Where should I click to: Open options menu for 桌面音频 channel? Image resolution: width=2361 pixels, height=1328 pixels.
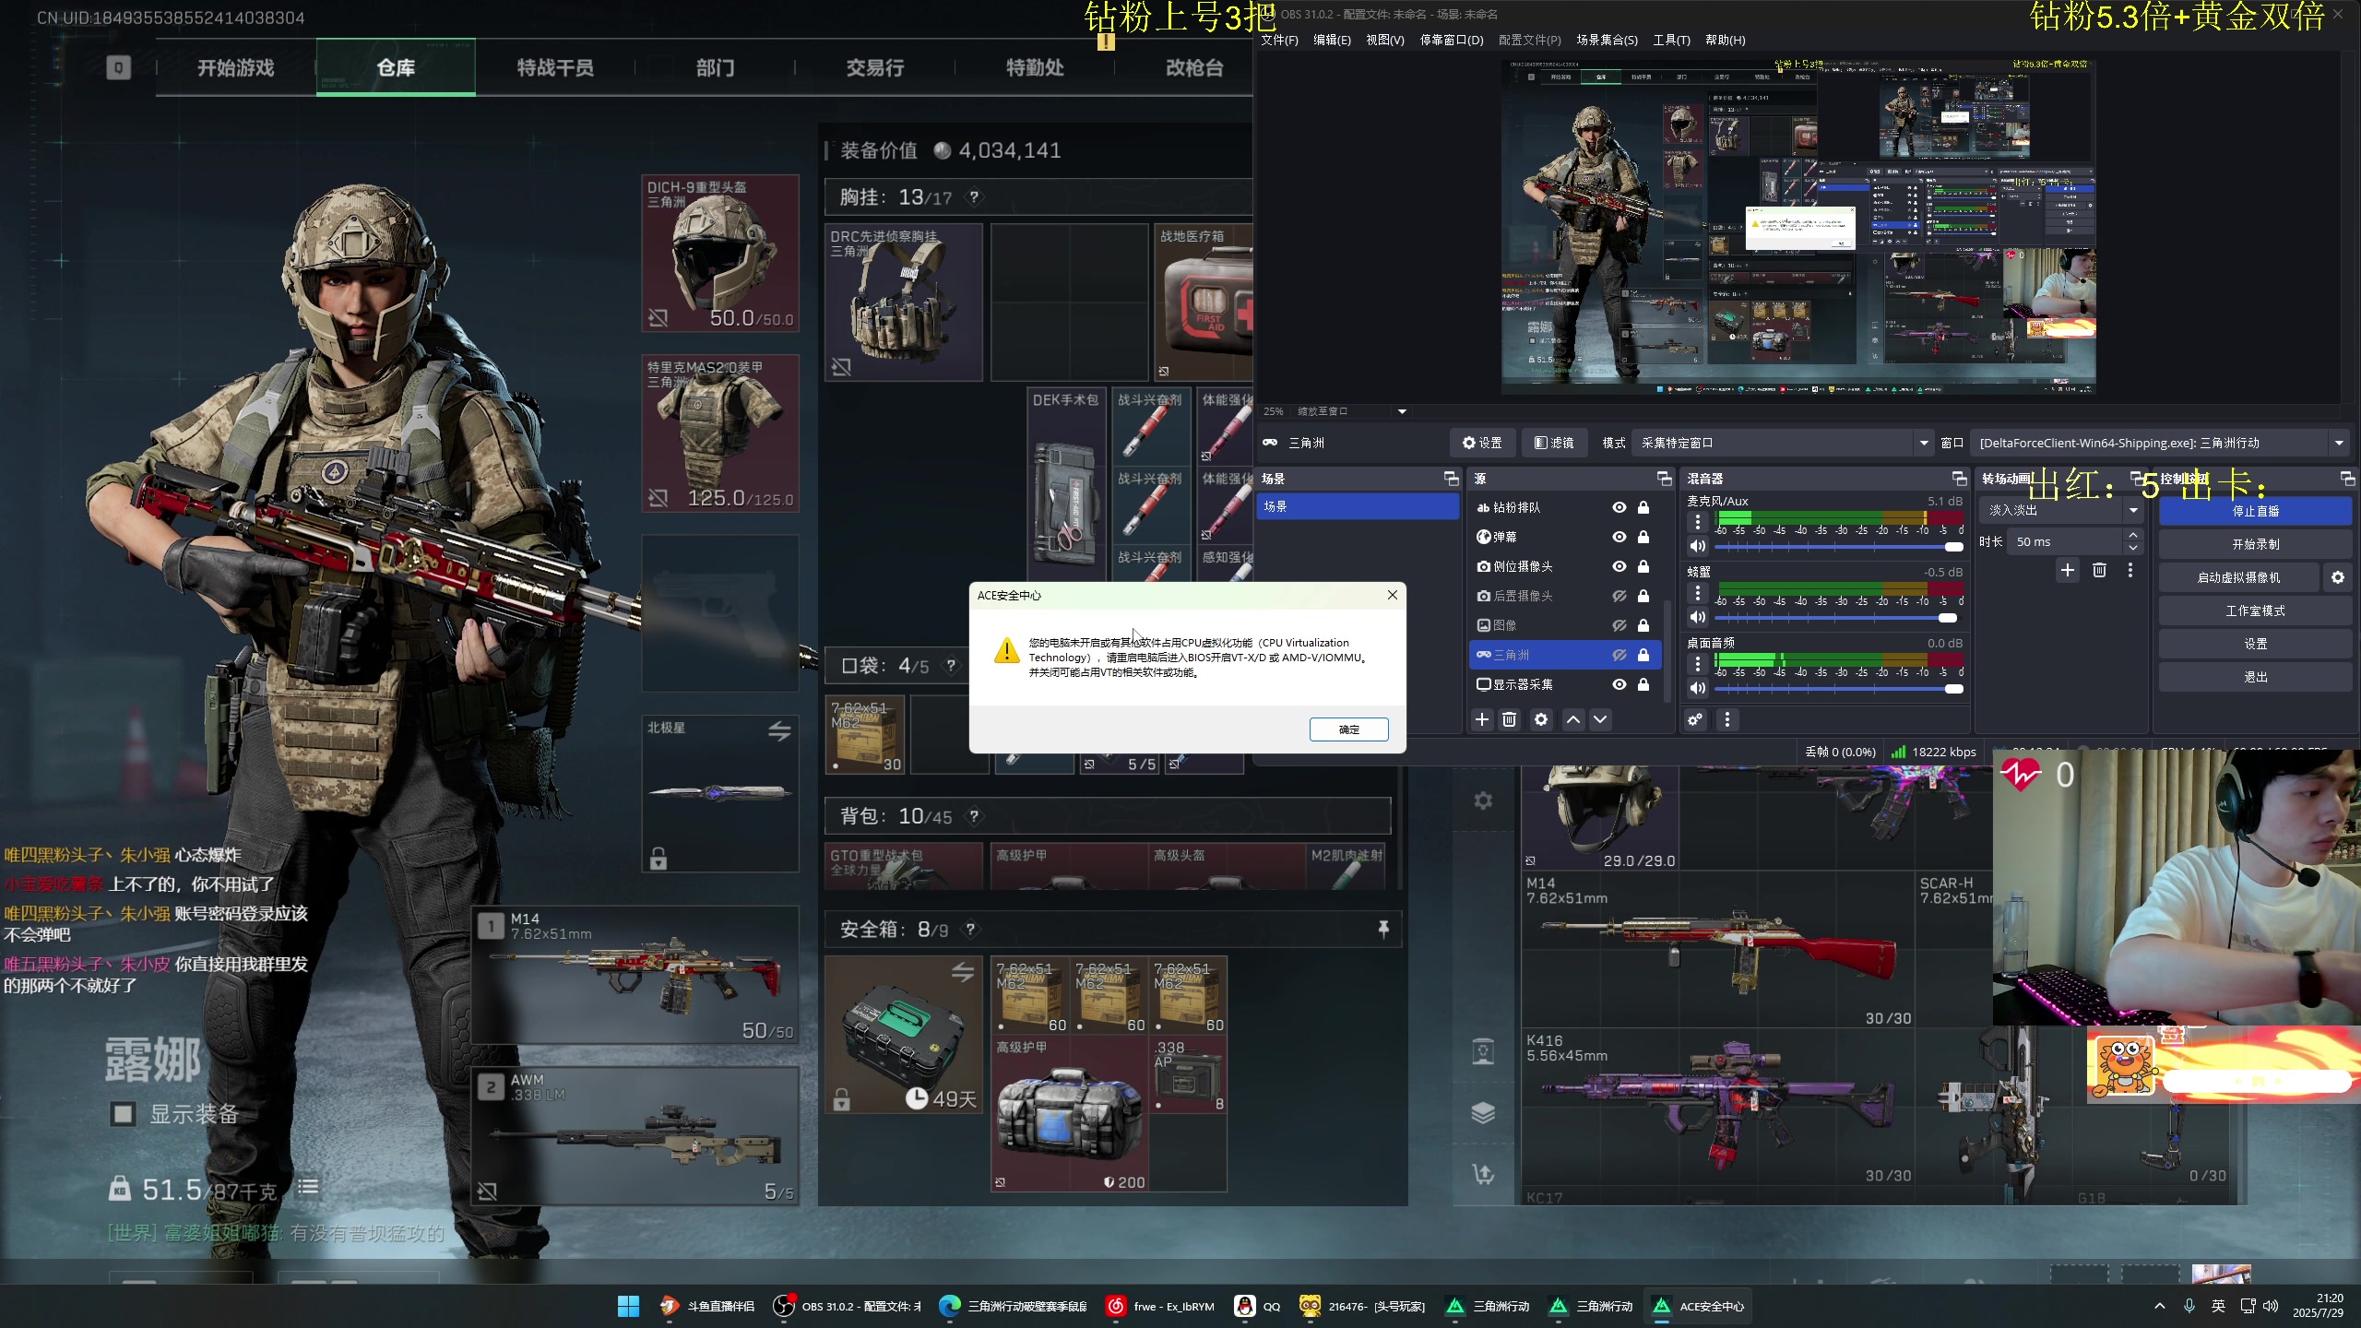[x=1697, y=664]
